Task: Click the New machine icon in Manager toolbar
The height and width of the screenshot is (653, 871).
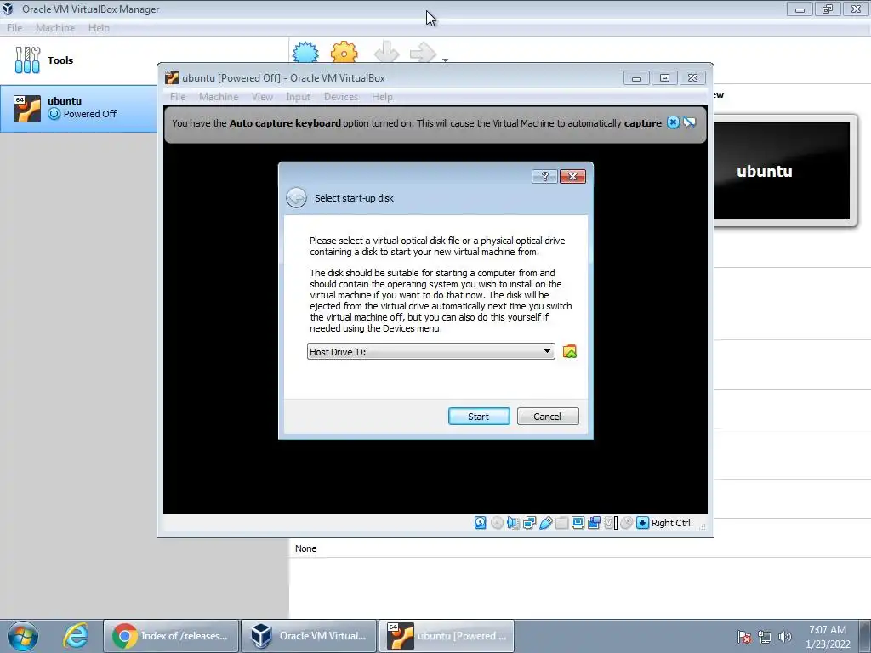Action: 305,52
